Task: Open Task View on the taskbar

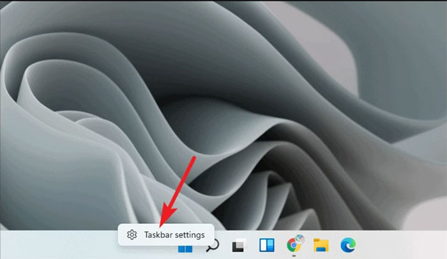Action: [x=239, y=245]
